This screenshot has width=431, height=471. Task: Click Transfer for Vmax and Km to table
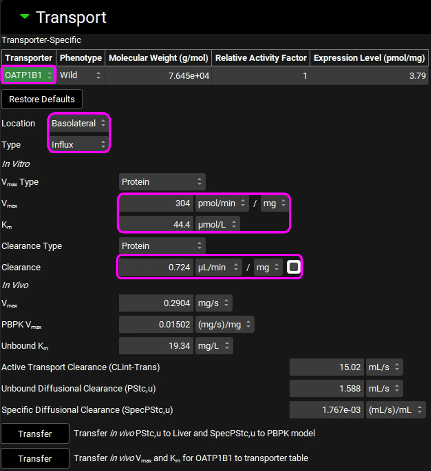[x=35, y=459]
